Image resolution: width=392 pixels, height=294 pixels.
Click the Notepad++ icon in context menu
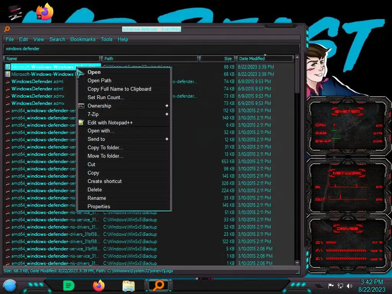pyautogui.click(x=81, y=122)
